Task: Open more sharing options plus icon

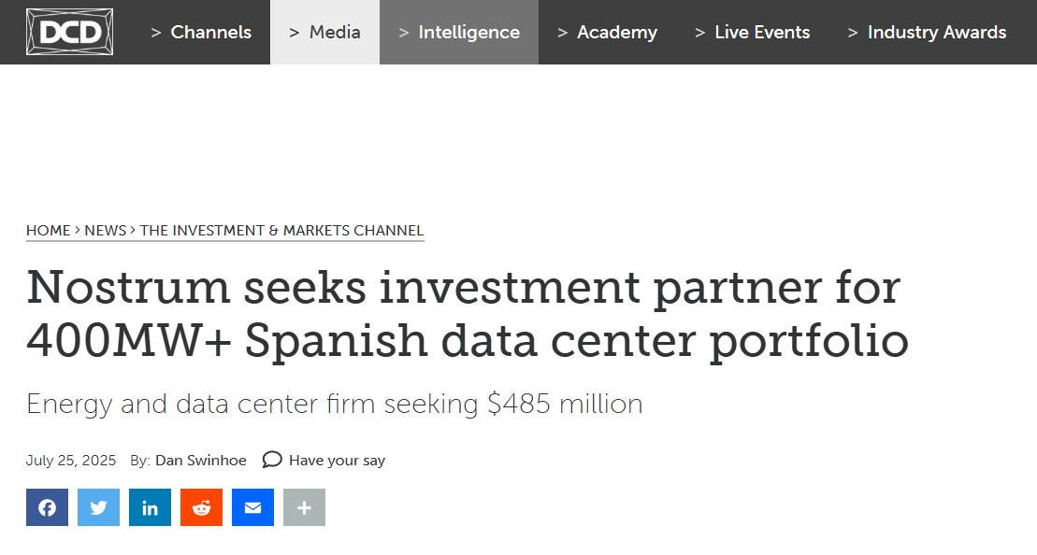Action: pos(304,507)
